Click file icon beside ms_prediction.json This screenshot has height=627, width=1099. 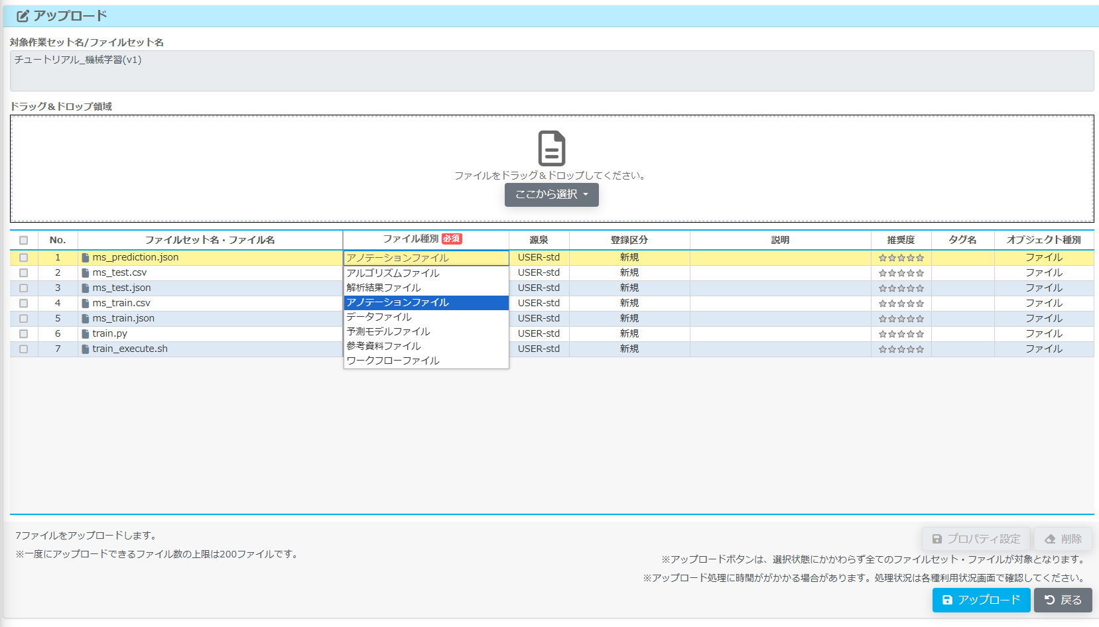point(86,258)
